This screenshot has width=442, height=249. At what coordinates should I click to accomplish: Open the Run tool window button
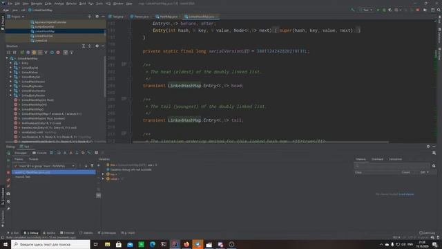(13, 233)
